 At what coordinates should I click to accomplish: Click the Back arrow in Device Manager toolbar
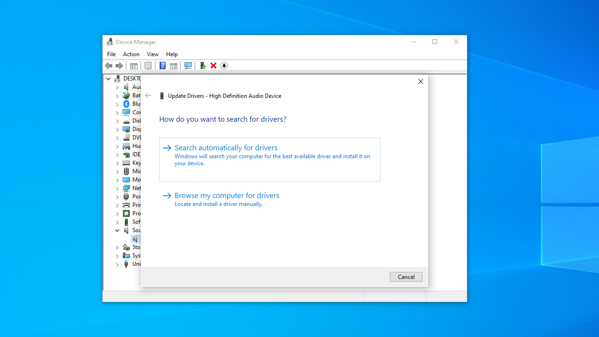(x=109, y=66)
